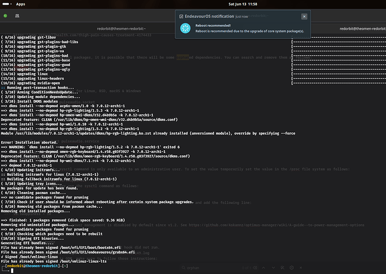
Task: Click 'Building fallback initramfs for linux' line
Action: coord(59,179)
